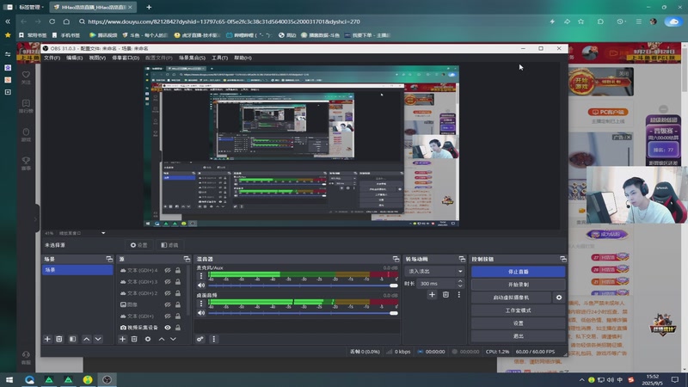The image size is (688, 387).
Task: Open 视图(V) menu in OBS
Action: click(97, 58)
